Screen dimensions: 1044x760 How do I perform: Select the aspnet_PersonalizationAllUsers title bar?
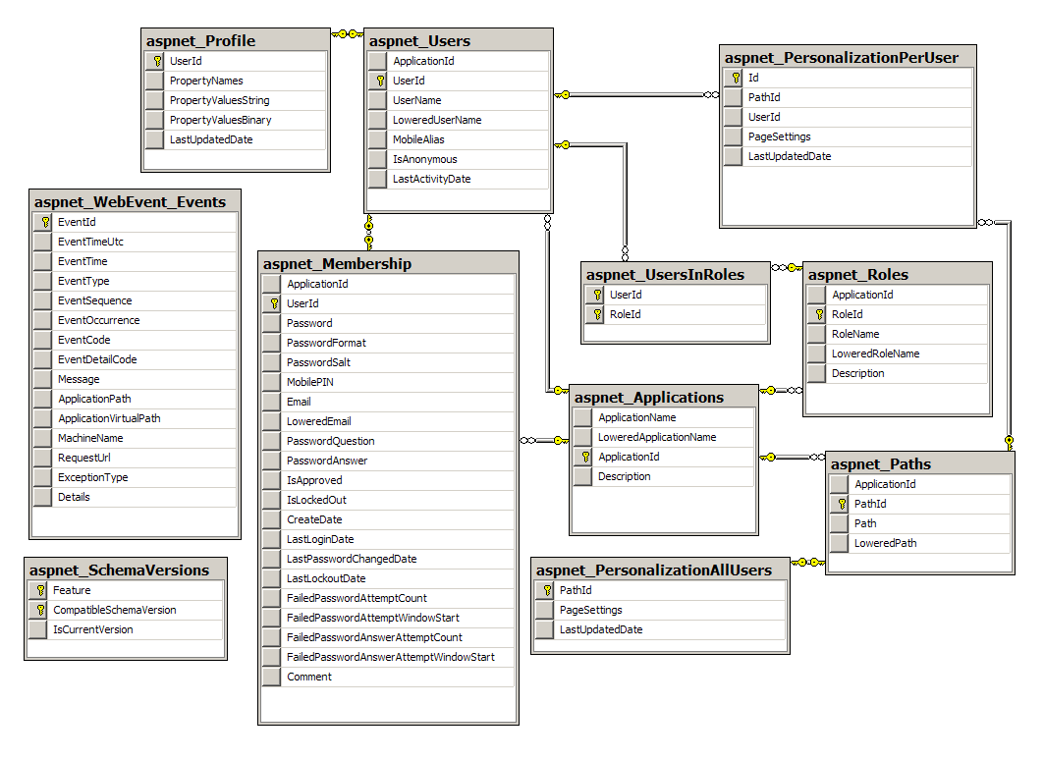[x=661, y=570]
